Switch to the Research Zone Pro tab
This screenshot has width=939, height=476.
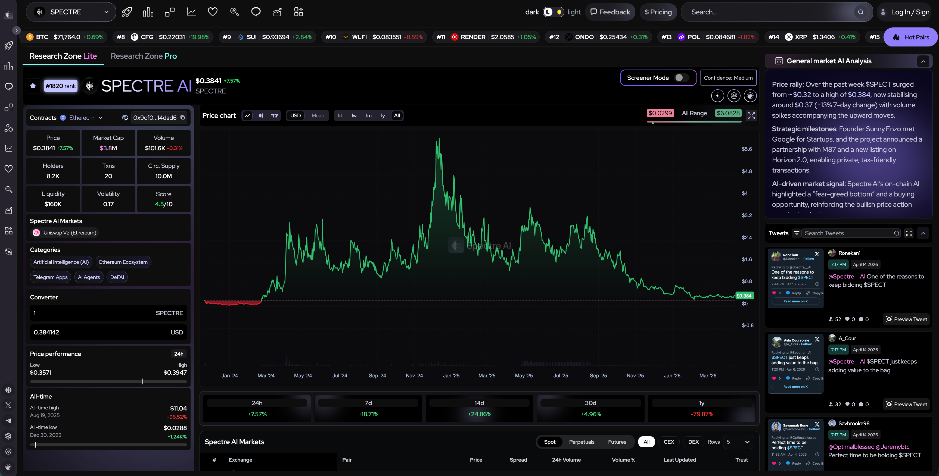click(144, 56)
